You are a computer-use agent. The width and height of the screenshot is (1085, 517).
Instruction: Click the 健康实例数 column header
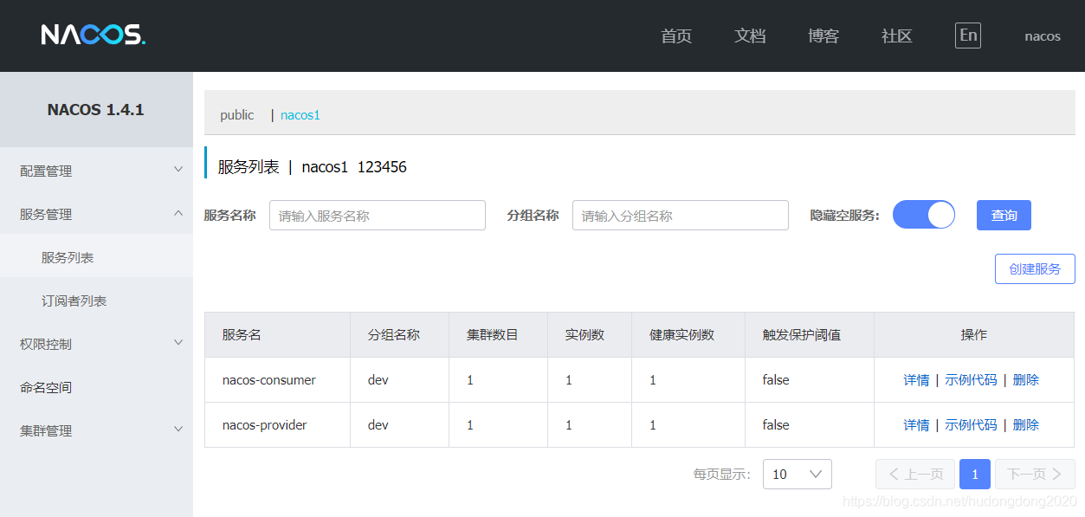coord(689,334)
